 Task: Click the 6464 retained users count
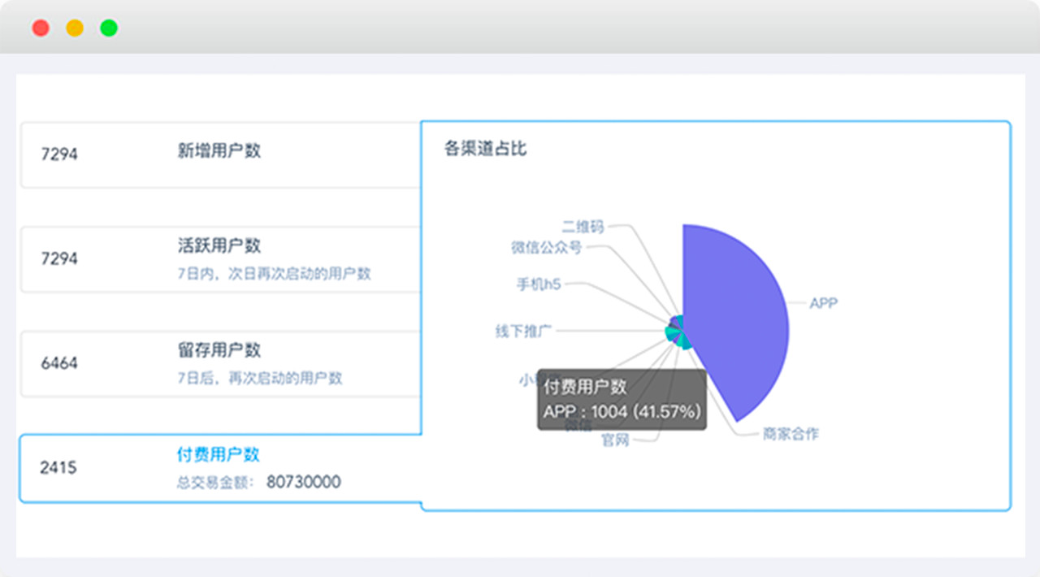tap(59, 363)
